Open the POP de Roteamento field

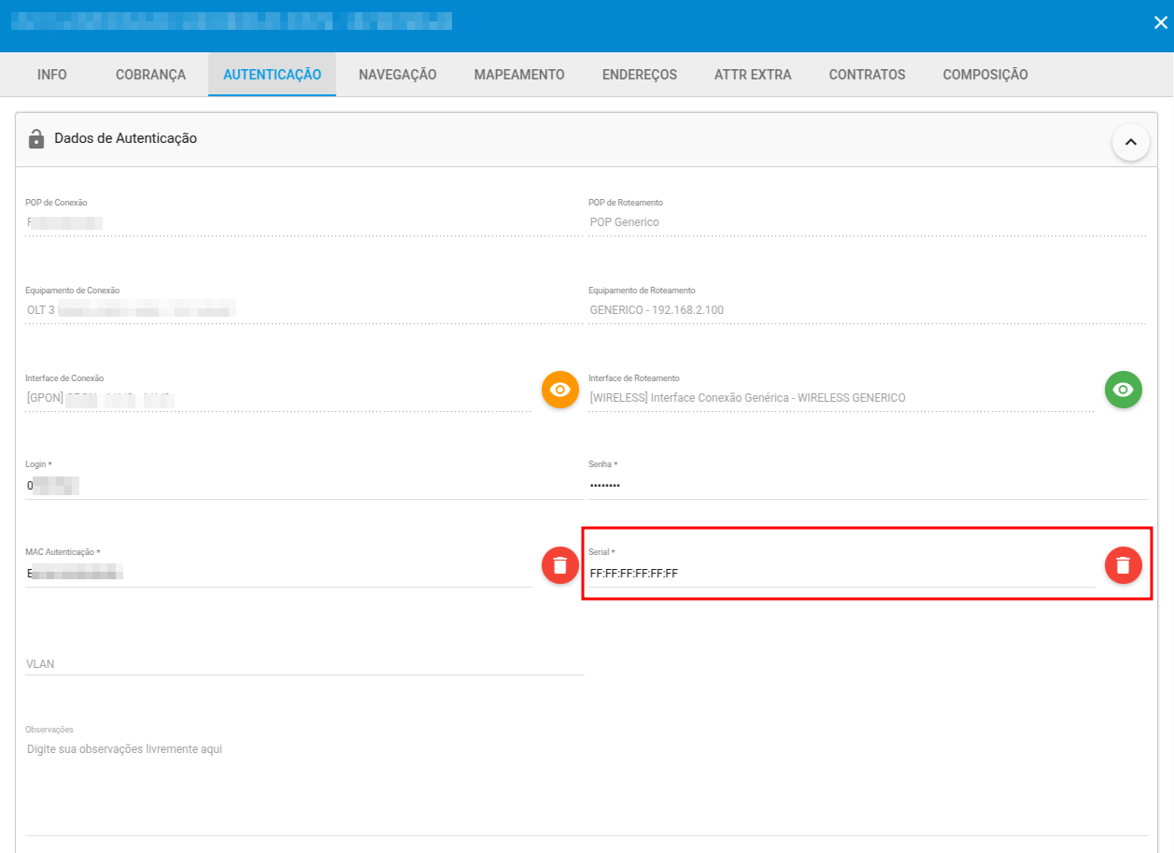(x=868, y=223)
